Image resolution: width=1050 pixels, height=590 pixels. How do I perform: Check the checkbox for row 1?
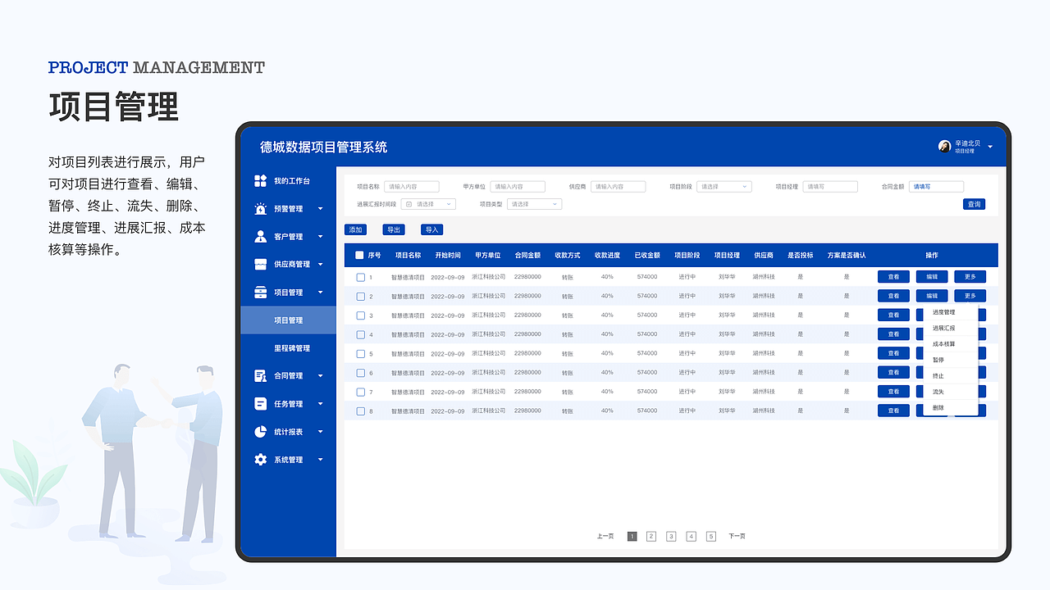tap(360, 277)
